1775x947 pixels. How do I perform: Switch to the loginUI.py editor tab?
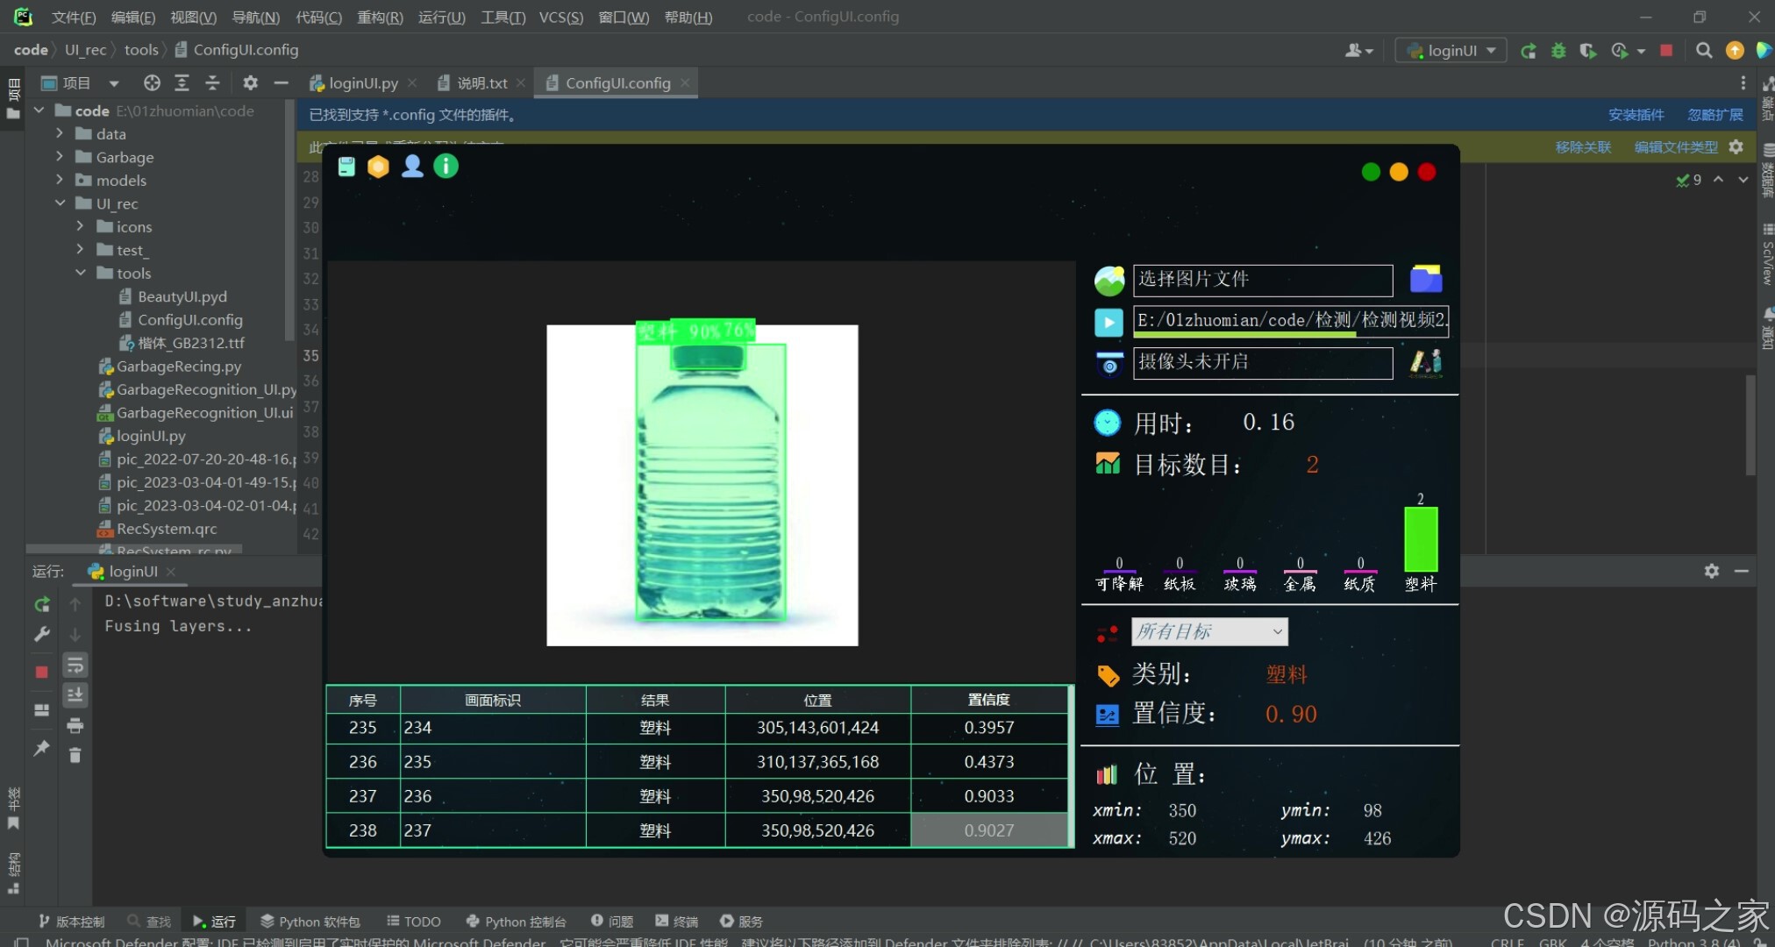(362, 83)
